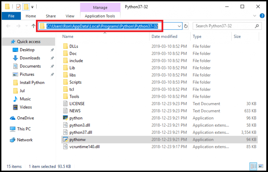Image resolution: width=268 pixels, height=172 pixels.
Task: Open the address bar history dropdown
Action: [x=179, y=26]
